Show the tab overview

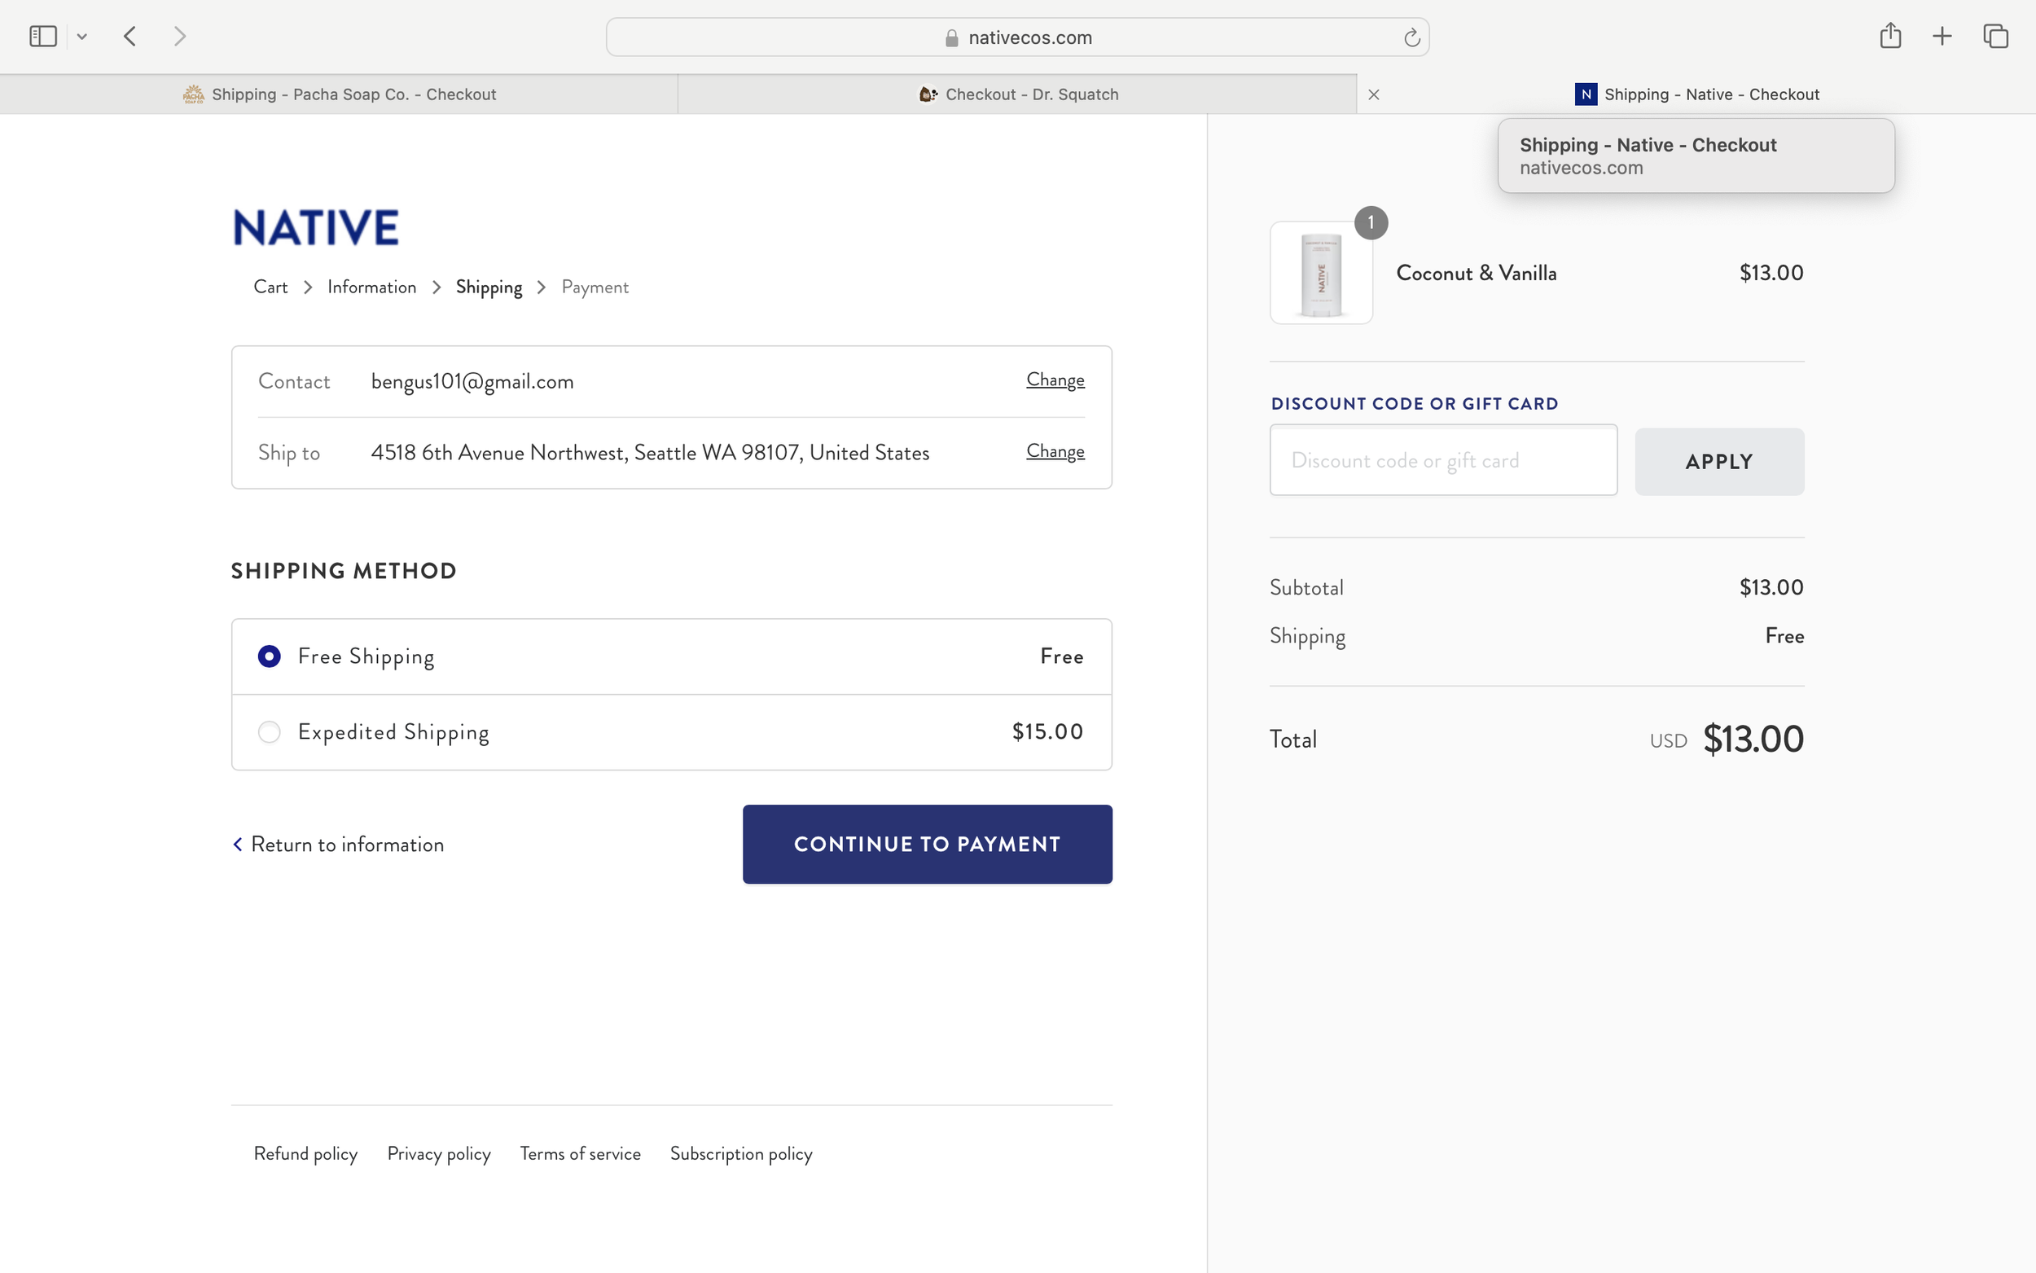(x=1994, y=35)
